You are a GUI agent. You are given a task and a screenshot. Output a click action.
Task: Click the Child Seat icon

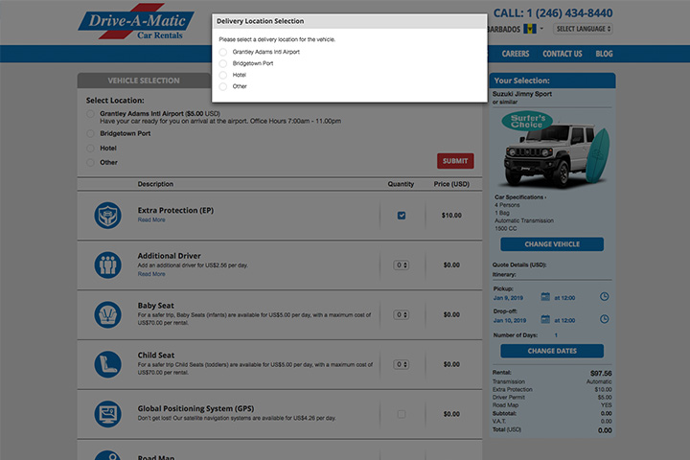pyautogui.click(x=107, y=364)
